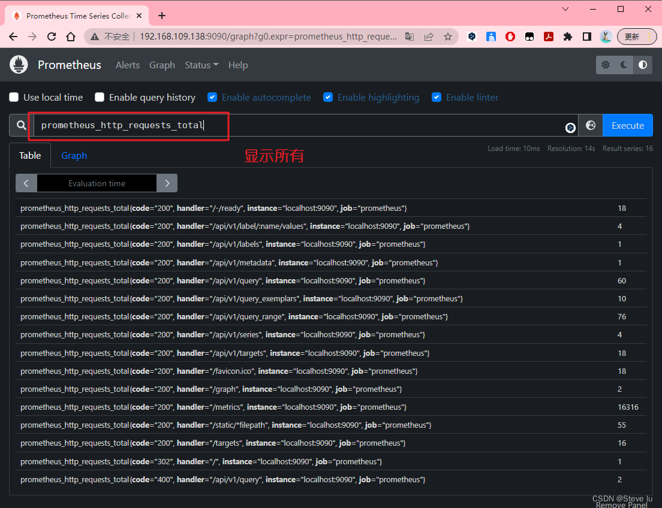
Task: Open the Help page
Action: [238, 65]
